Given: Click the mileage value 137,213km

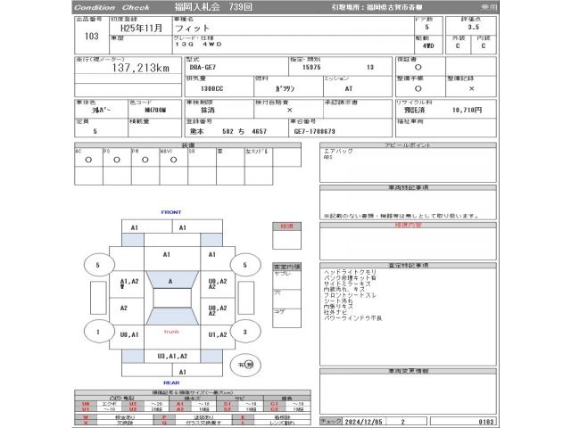Looking at the screenshot, I should pos(141,68).
